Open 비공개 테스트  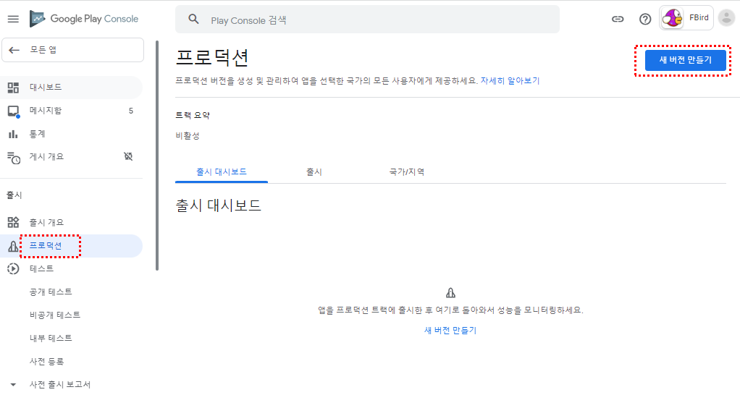[x=55, y=315]
